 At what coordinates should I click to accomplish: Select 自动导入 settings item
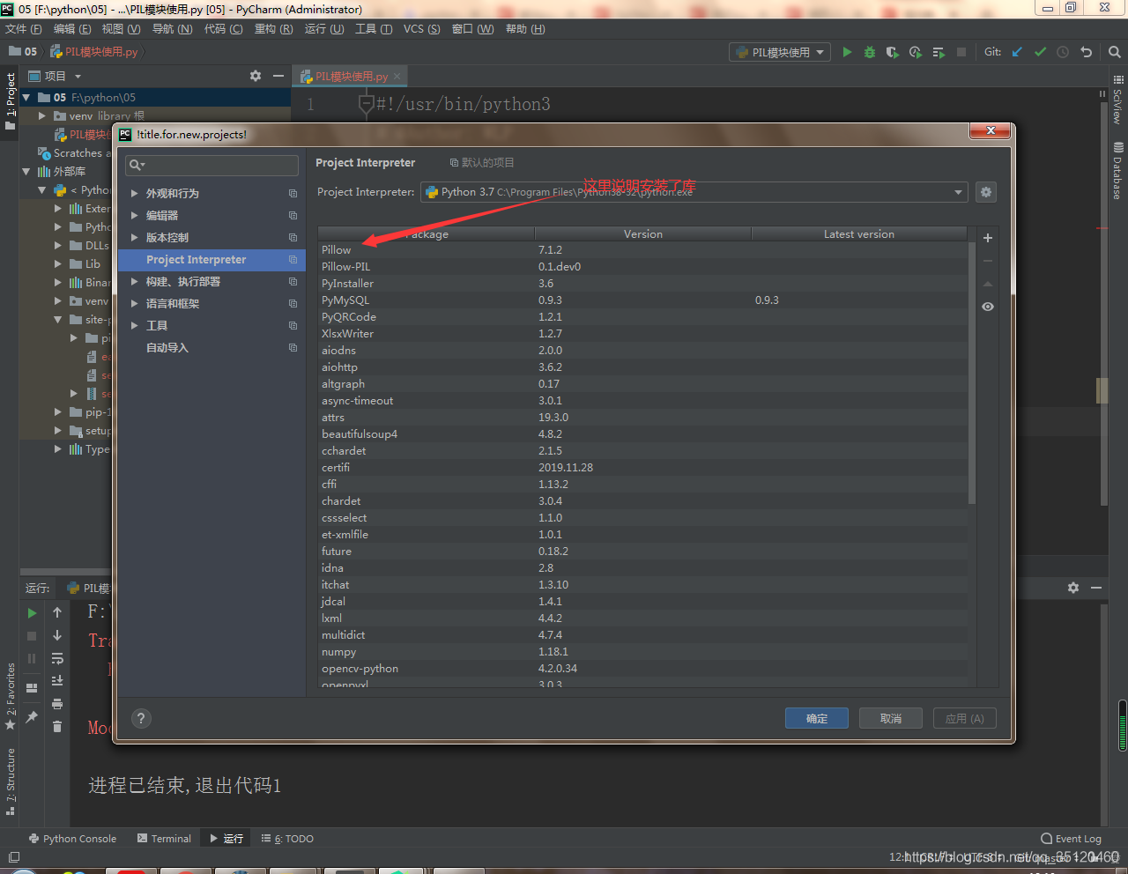[x=211, y=347]
